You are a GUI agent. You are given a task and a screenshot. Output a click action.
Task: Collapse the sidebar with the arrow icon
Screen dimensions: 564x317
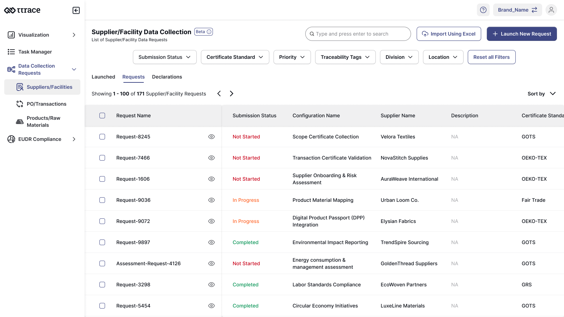[x=76, y=10]
